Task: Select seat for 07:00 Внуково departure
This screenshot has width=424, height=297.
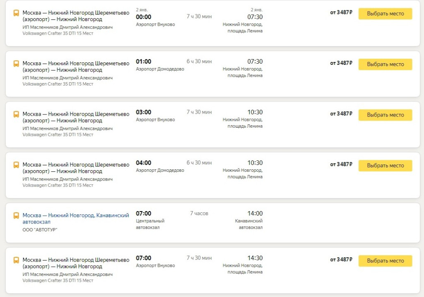Action: pyautogui.click(x=385, y=261)
